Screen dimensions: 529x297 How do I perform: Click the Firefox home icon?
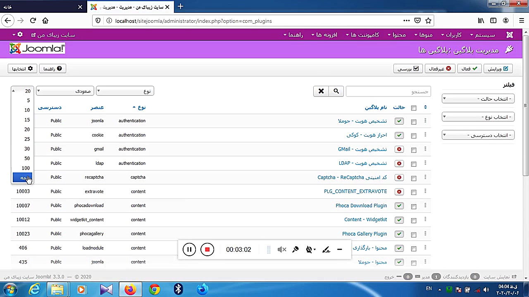(x=45, y=21)
